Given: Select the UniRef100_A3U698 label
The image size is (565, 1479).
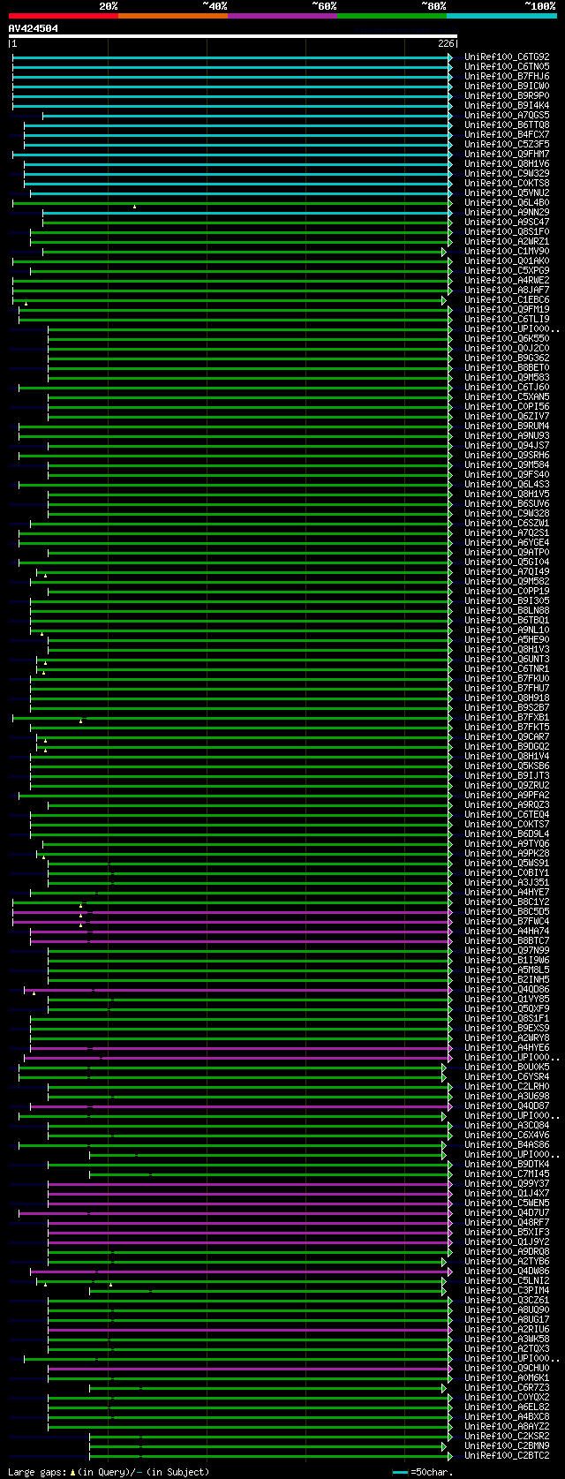Looking at the screenshot, I should pyautogui.click(x=507, y=1097).
